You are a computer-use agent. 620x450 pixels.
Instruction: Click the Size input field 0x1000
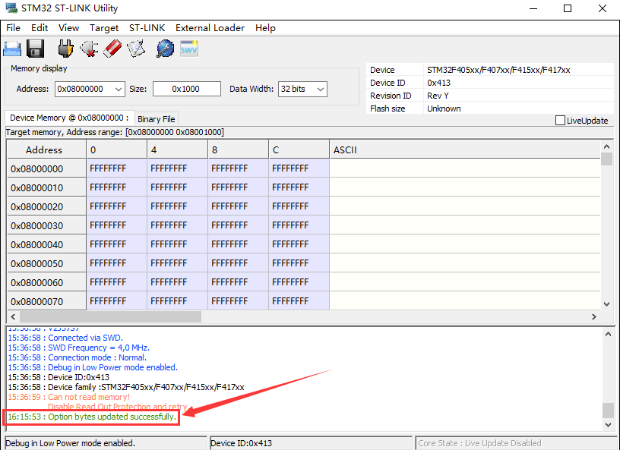point(187,89)
